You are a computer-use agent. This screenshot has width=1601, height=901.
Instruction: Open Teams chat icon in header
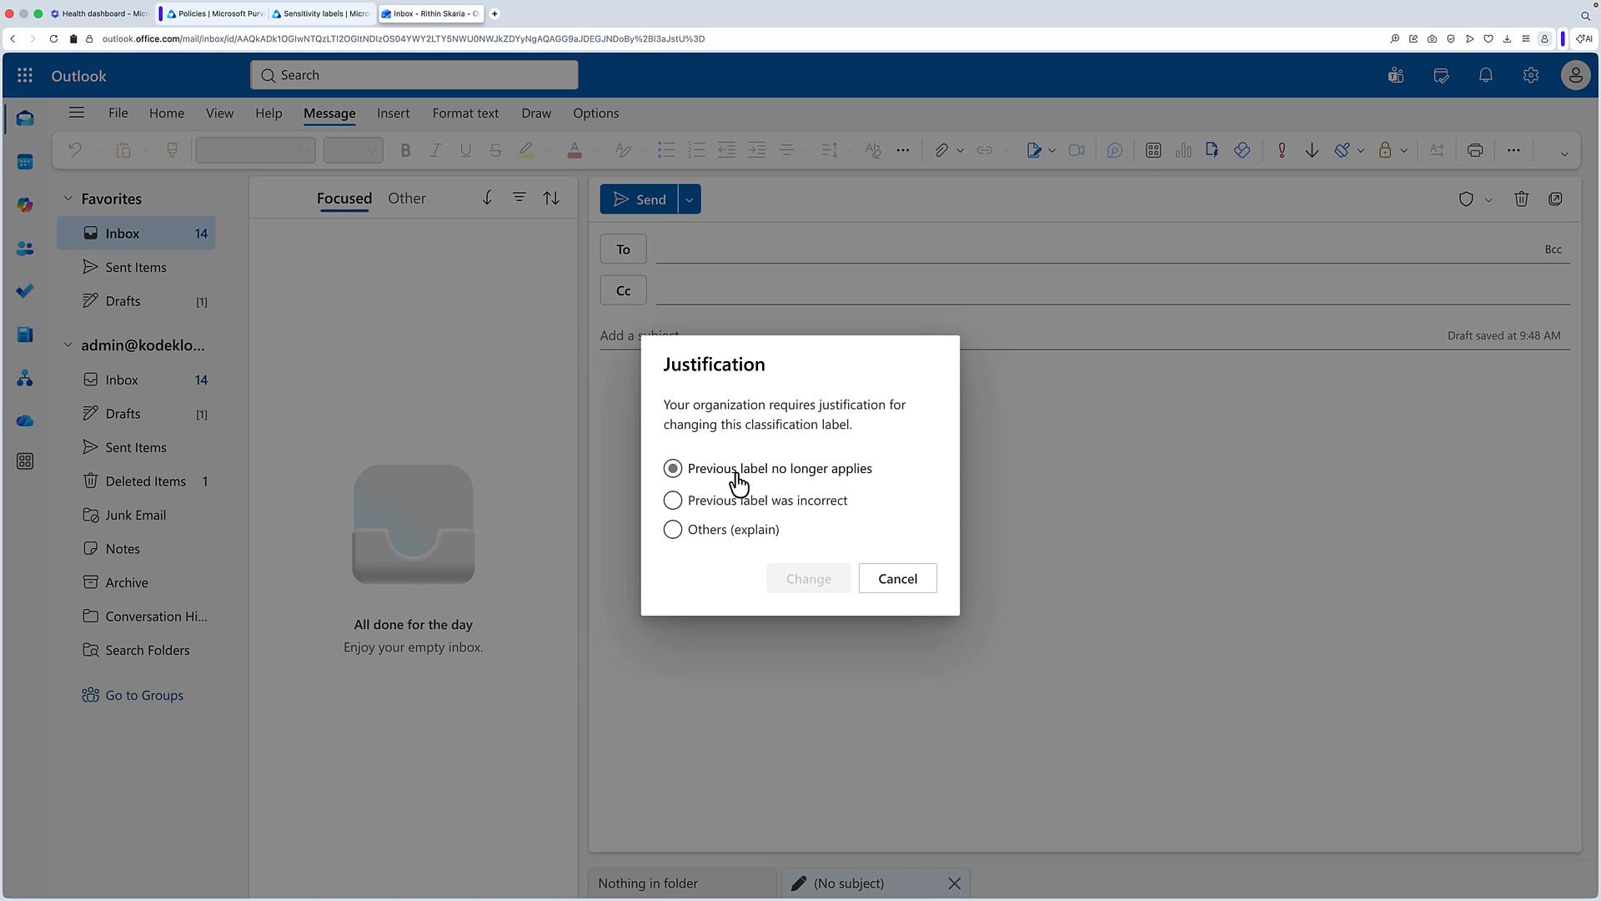point(1396,75)
